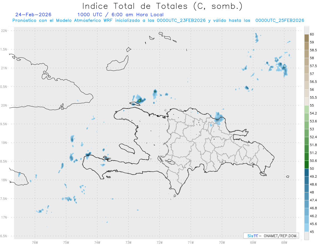Screen dimensions: 319x246
Task: Click the light blue colorbar segment between 45 and 45.6
Action: tap(307, 228)
